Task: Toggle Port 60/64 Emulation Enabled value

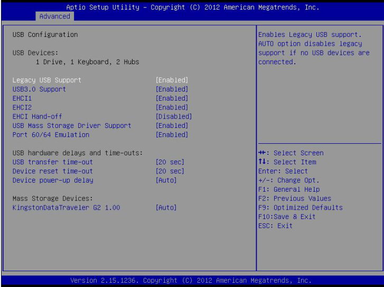Action: point(172,135)
